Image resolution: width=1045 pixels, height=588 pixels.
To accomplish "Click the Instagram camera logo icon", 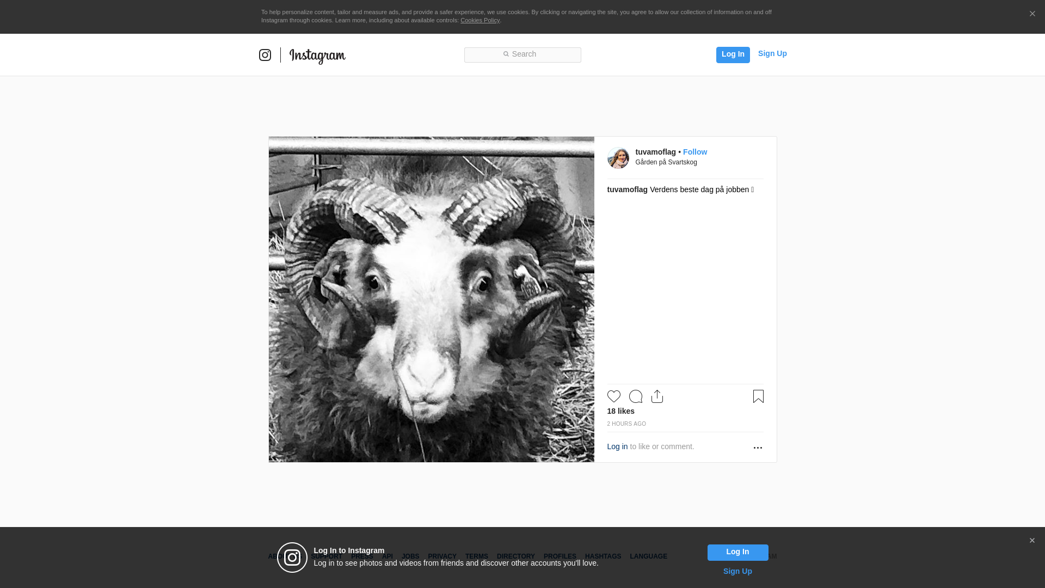I will point(265,55).
